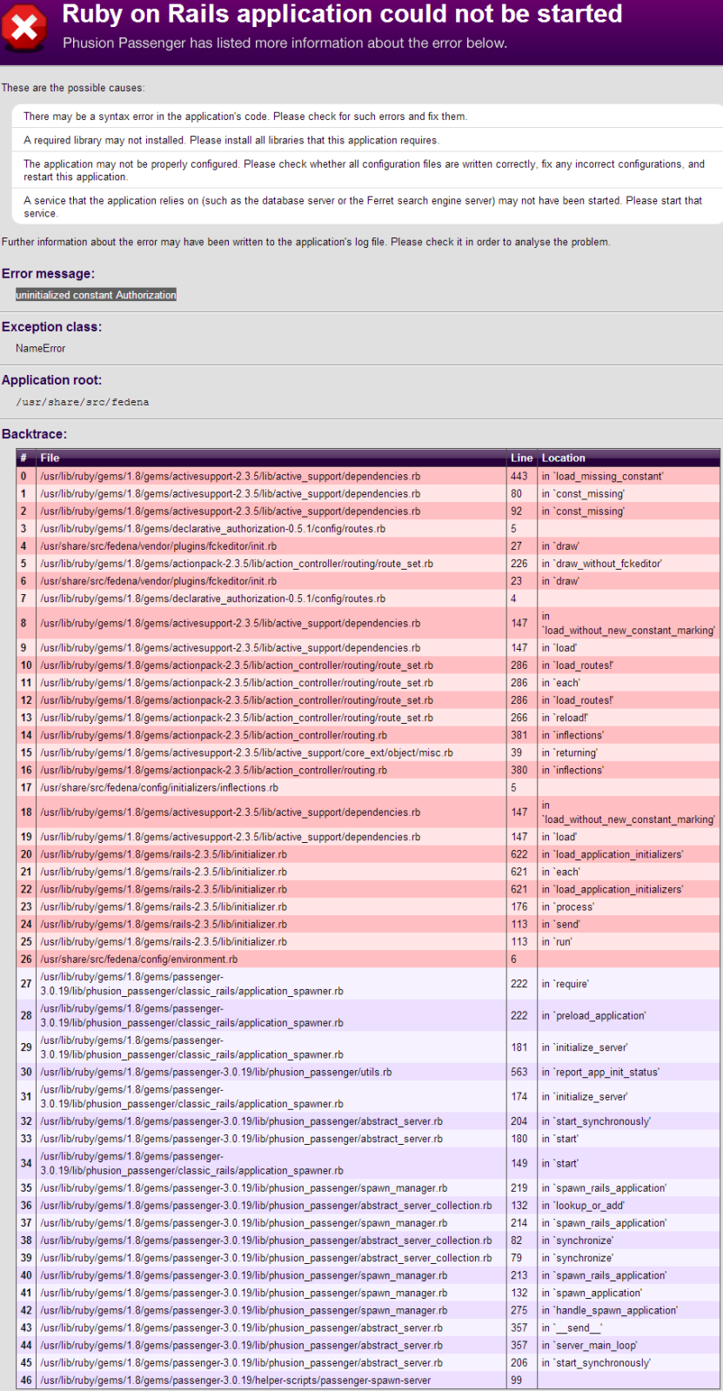This screenshot has height=1391, width=723.
Task: Click location '__send__' in row 43
Action: pos(572,1327)
